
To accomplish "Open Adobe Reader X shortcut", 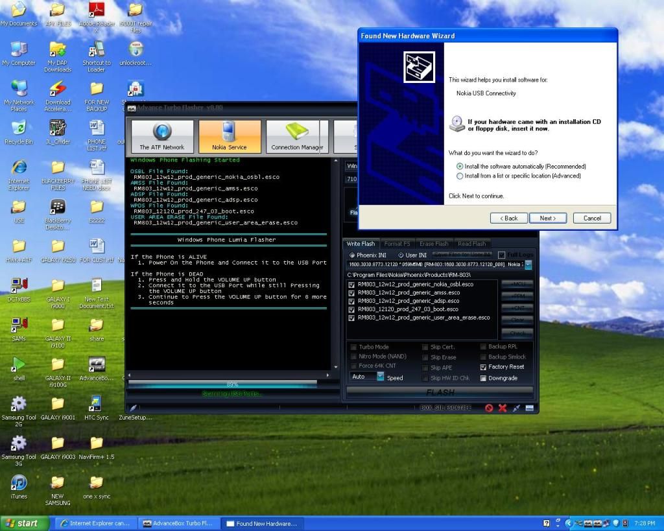I will tap(97, 17).
